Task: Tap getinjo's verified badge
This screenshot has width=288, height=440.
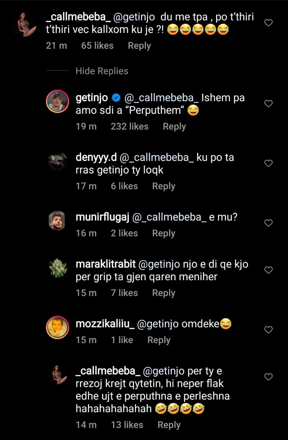Action: coord(116,98)
